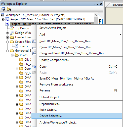Select Unload Project

tap(77, 97)
